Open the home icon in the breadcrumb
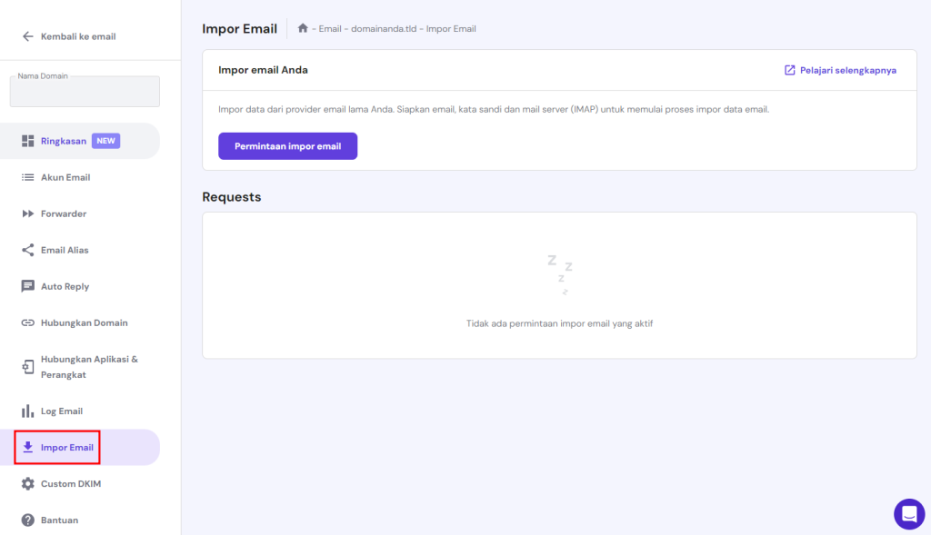 point(302,28)
